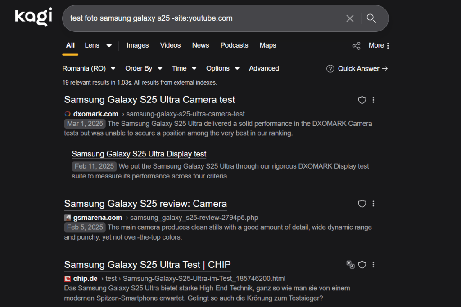Click chip.de favicon
The height and width of the screenshot is (307, 461).
[x=68, y=279]
